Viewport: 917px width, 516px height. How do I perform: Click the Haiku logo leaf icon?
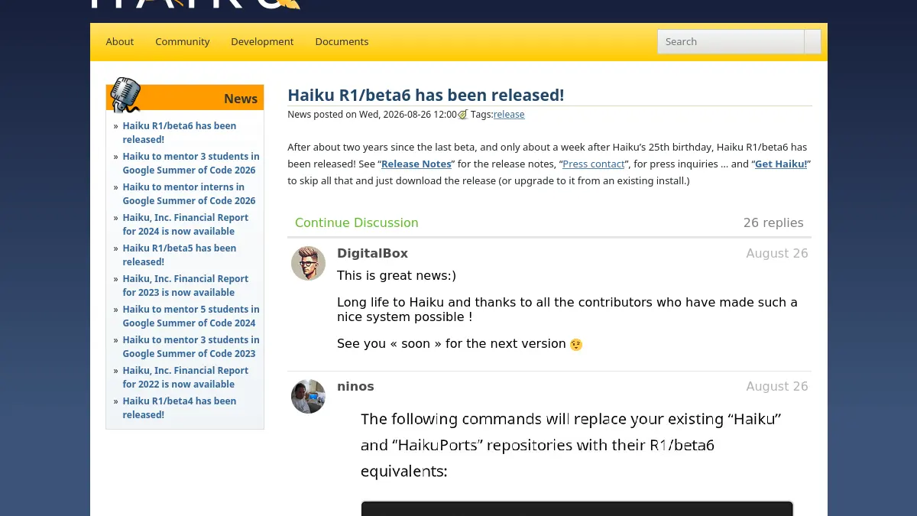click(289, 4)
